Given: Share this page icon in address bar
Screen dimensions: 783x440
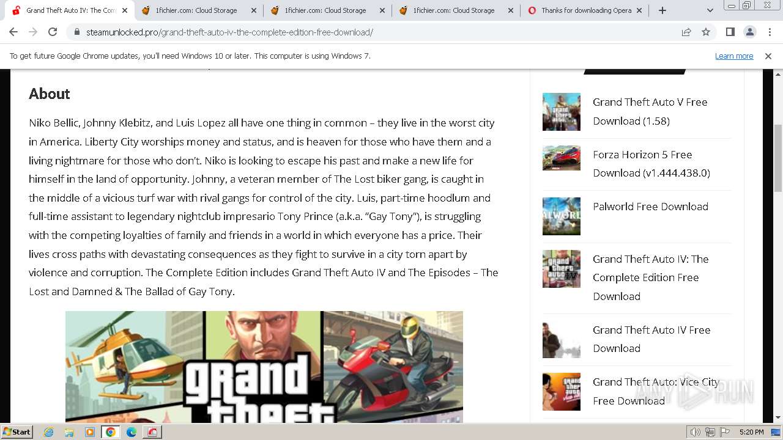Looking at the screenshot, I should point(686,32).
